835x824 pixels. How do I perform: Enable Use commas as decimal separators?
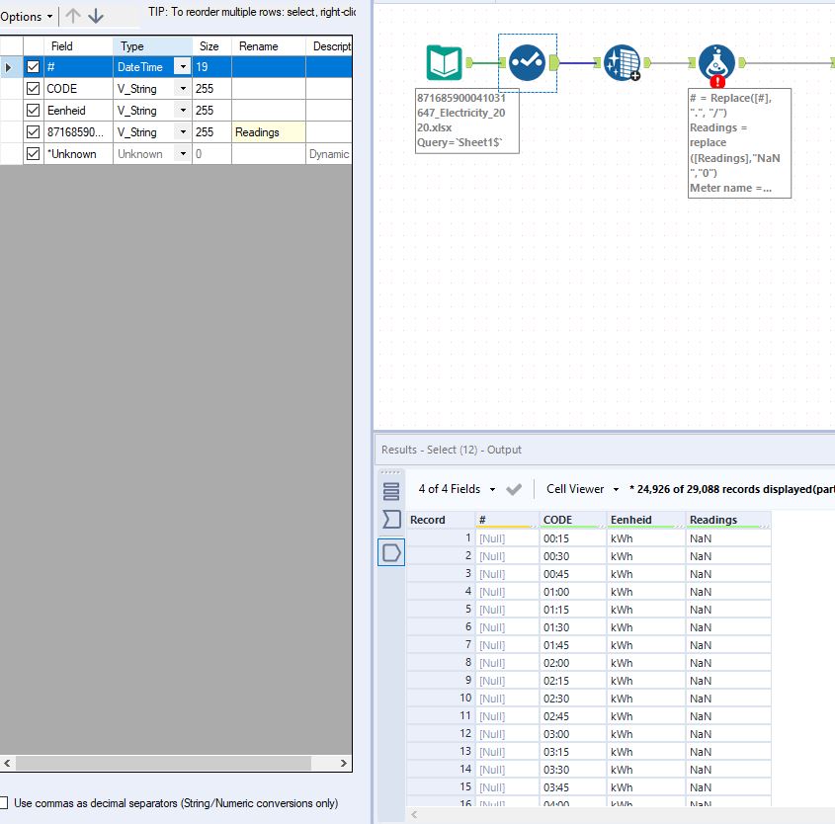click(6, 802)
